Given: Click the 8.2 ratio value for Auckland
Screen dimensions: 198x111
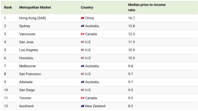Looking at the screenshot, I should point(130,106).
